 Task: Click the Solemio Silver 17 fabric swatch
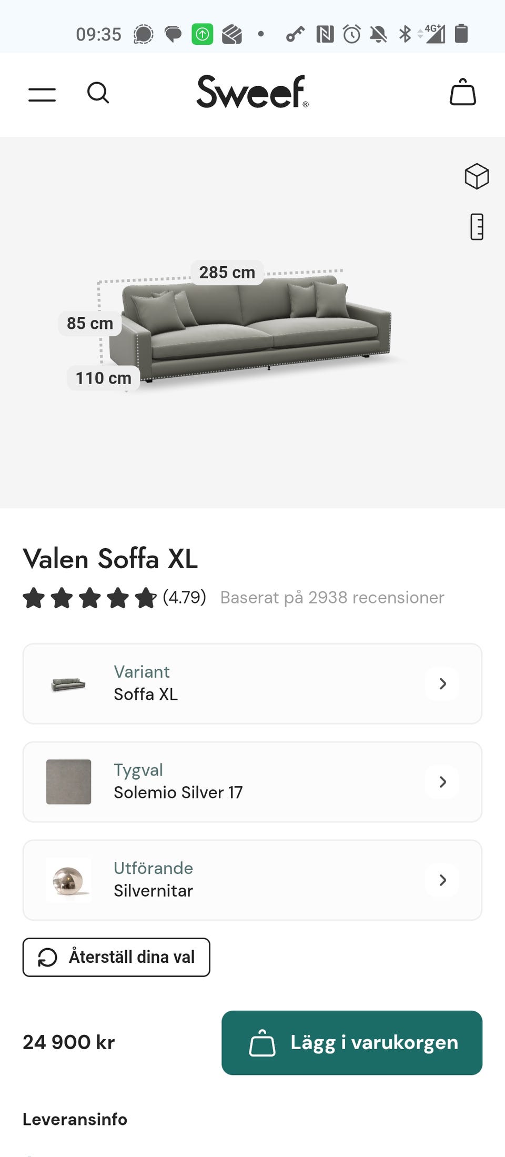(x=69, y=782)
